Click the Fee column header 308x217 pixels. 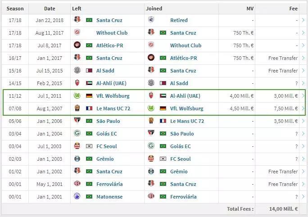tap(293, 9)
